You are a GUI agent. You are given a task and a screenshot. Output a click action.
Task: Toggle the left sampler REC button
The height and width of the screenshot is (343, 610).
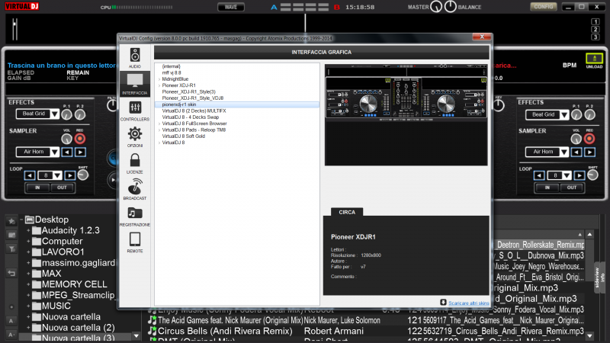tap(79, 139)
